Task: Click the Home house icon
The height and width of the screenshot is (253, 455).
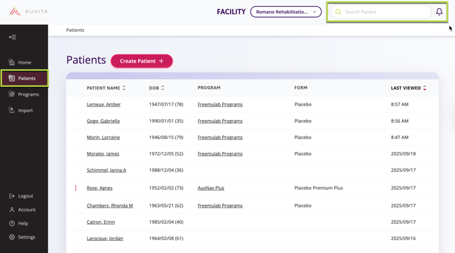Action: (x=12, y=62)
